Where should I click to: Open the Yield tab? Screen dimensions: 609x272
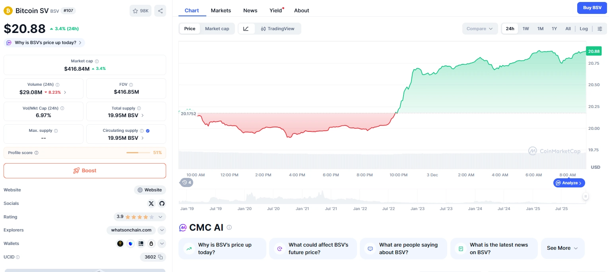(x=275, y=10)
